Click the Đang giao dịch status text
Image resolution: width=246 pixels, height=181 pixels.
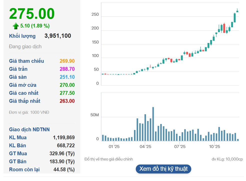[x=25, y=46]
